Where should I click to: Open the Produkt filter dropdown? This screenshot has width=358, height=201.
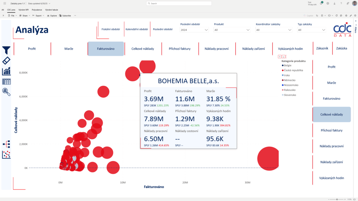click(x=232, y=30)
